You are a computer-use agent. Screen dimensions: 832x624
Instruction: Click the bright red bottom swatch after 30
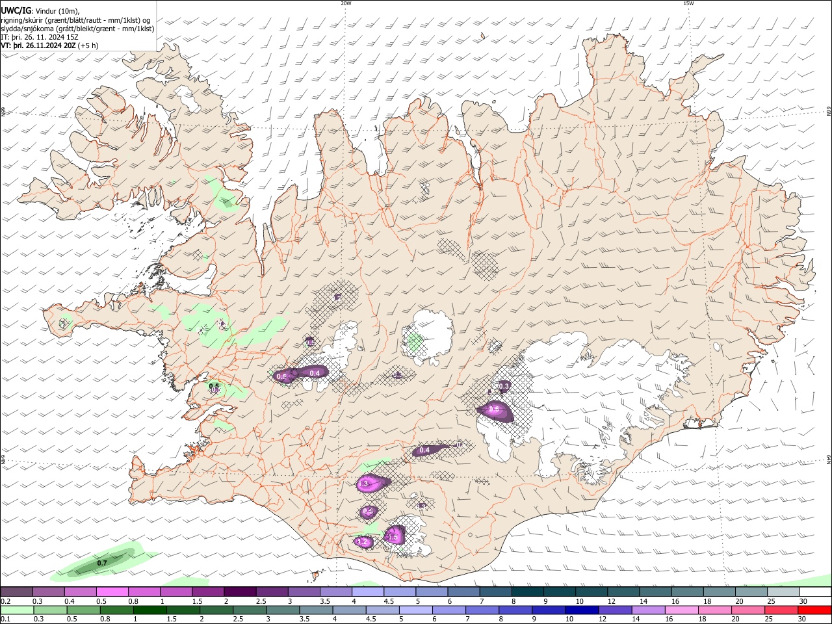coord(814,610)
